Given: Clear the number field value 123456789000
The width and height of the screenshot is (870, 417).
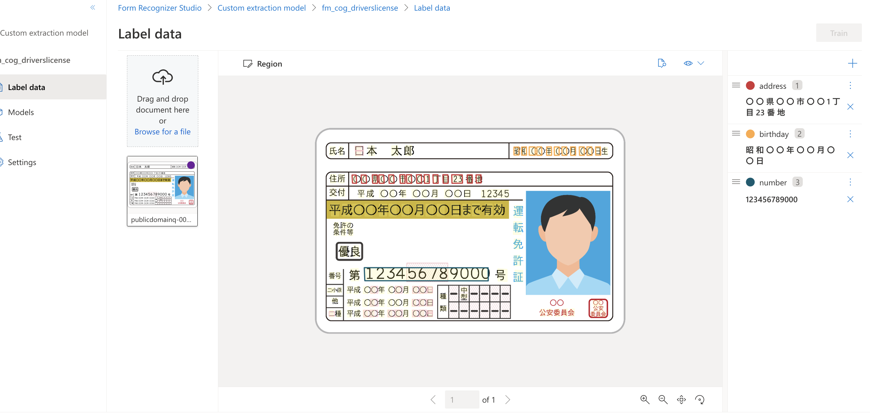Looking at the screenshot, I should (850, 199).
